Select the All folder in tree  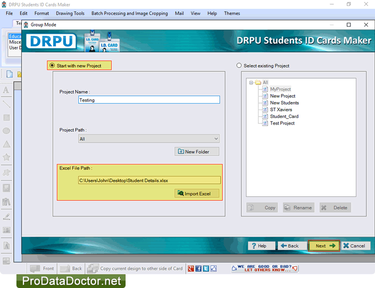265,82
